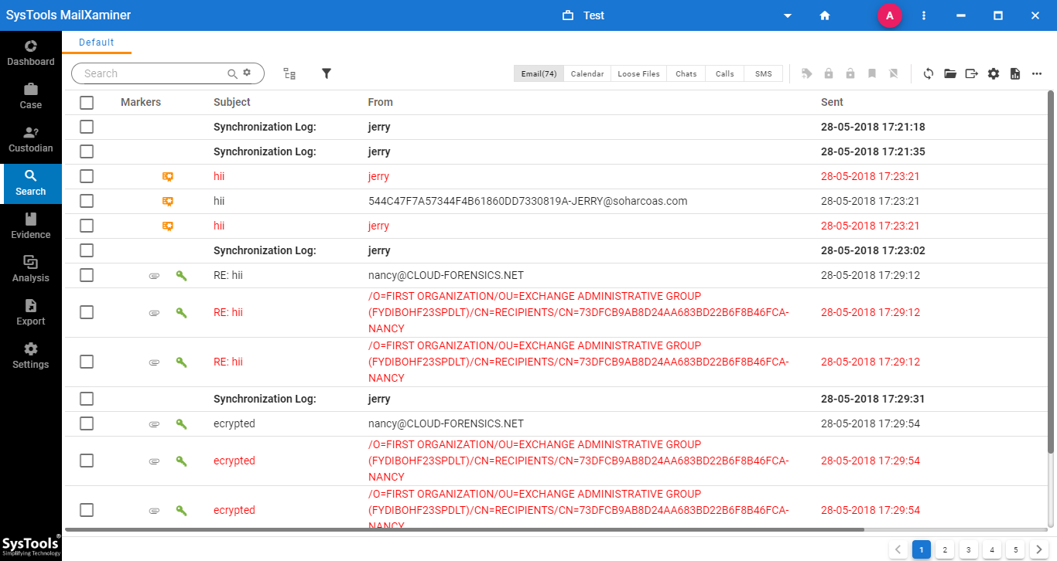
Task: Select the Search sidebar item
Action: (x=31, y=183)
